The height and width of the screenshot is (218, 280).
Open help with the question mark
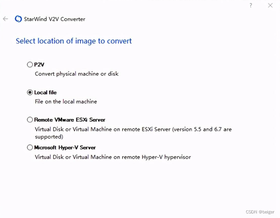[251, 5]
